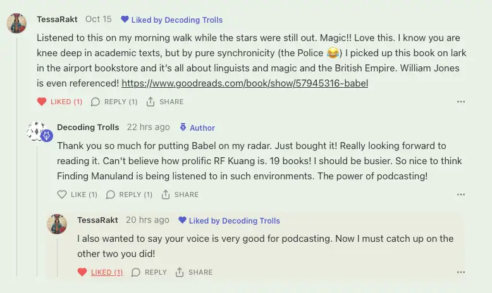This screenshot has width=492, height=293.
Task: Remove like on TessaRakt's podcasting voice reply
Action: click(82, 272)
